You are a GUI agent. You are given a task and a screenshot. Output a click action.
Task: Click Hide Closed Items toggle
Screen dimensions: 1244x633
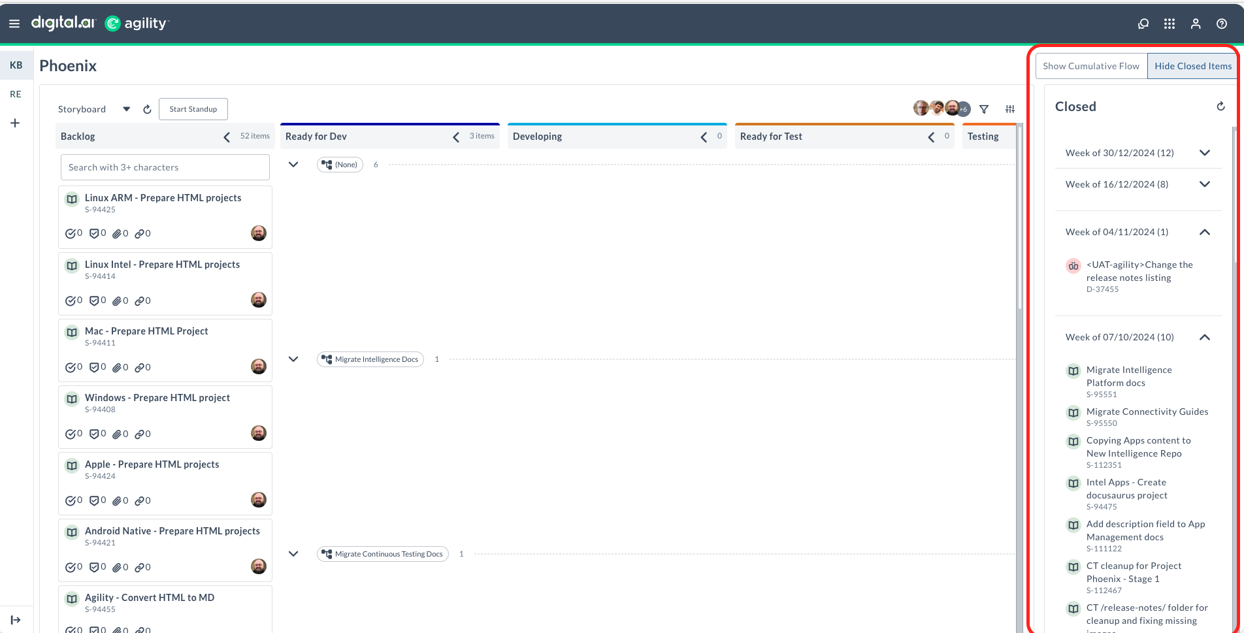coord(1192,65)
